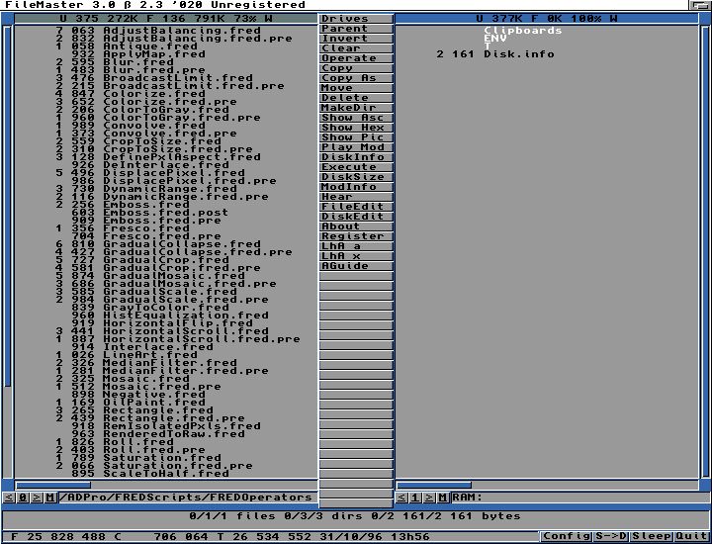Select RenderedToRaw.fred file
The height and width of the screenshot is (544, 712).
pos(174,434)
